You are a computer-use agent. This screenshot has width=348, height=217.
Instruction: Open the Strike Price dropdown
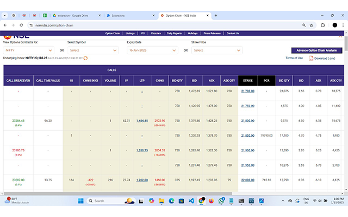click(x=217, y=50)
